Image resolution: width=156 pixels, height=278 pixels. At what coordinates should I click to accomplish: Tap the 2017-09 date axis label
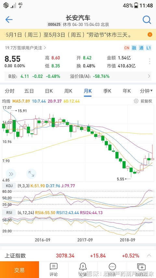coord(85,240)
